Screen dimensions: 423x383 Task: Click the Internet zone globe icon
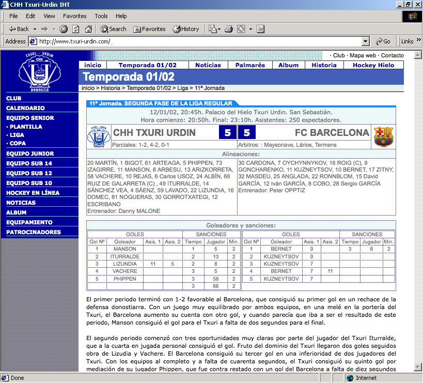(350, 378)
